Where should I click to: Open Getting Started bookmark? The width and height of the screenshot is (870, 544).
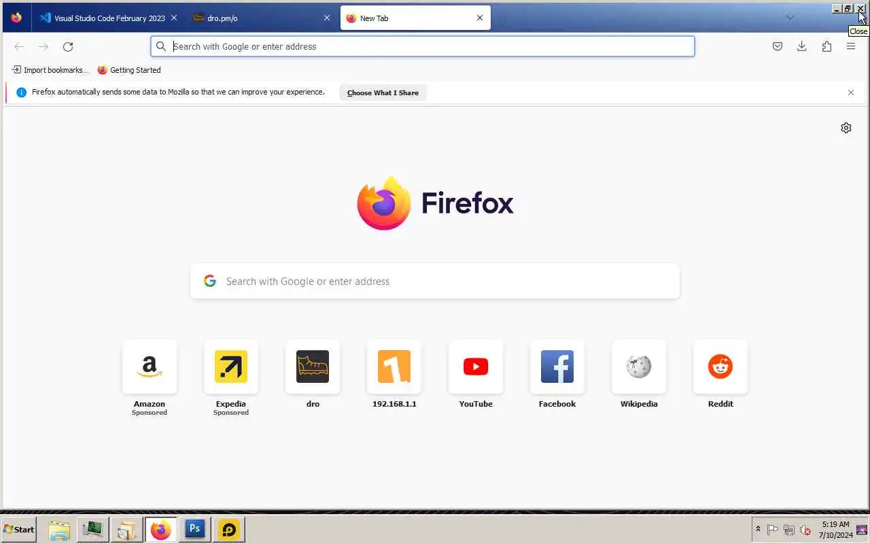129,70
